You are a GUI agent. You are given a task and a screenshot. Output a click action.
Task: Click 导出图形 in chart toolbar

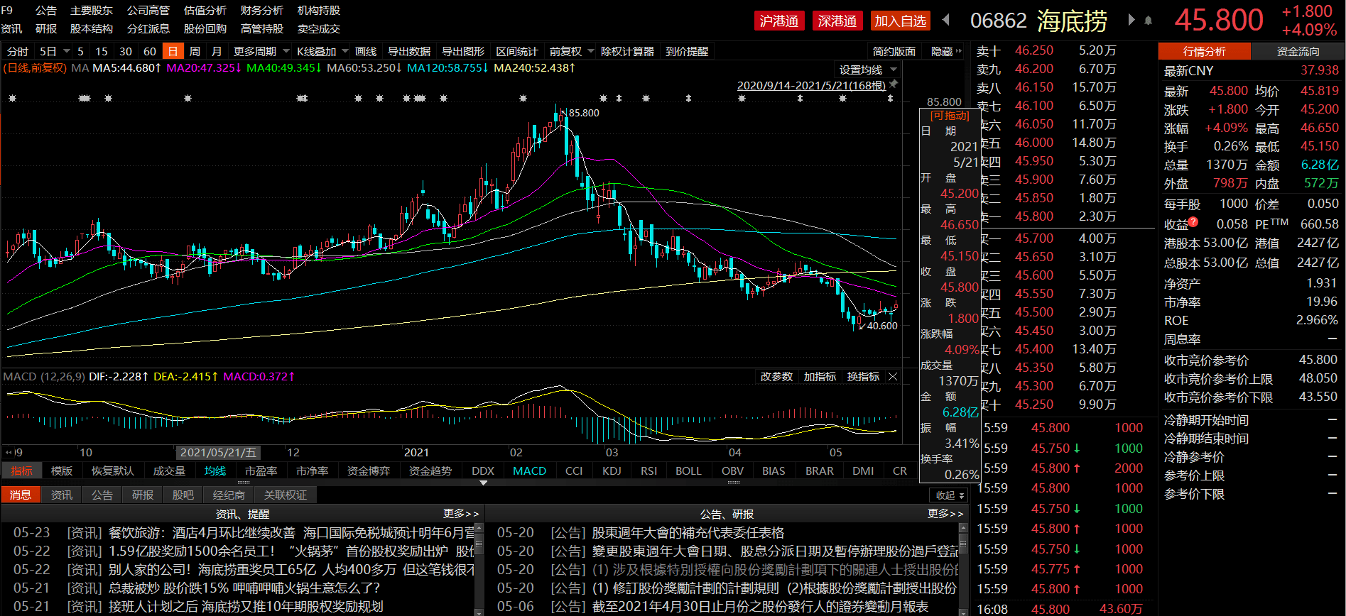point(463,51)
